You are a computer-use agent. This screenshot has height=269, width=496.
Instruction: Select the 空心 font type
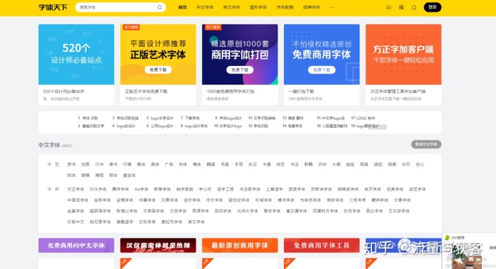(x=420, y=164)
